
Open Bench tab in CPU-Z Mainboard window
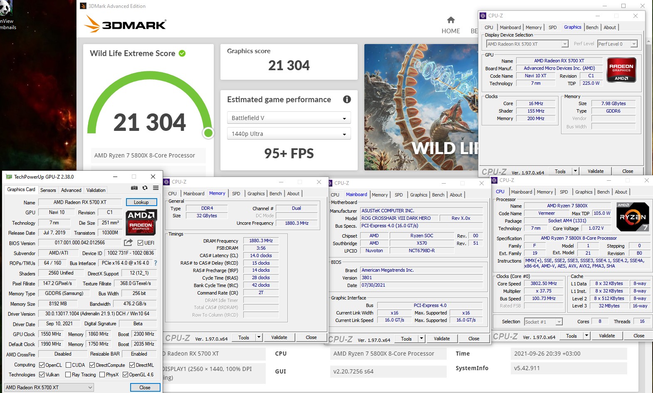[438, 195]
